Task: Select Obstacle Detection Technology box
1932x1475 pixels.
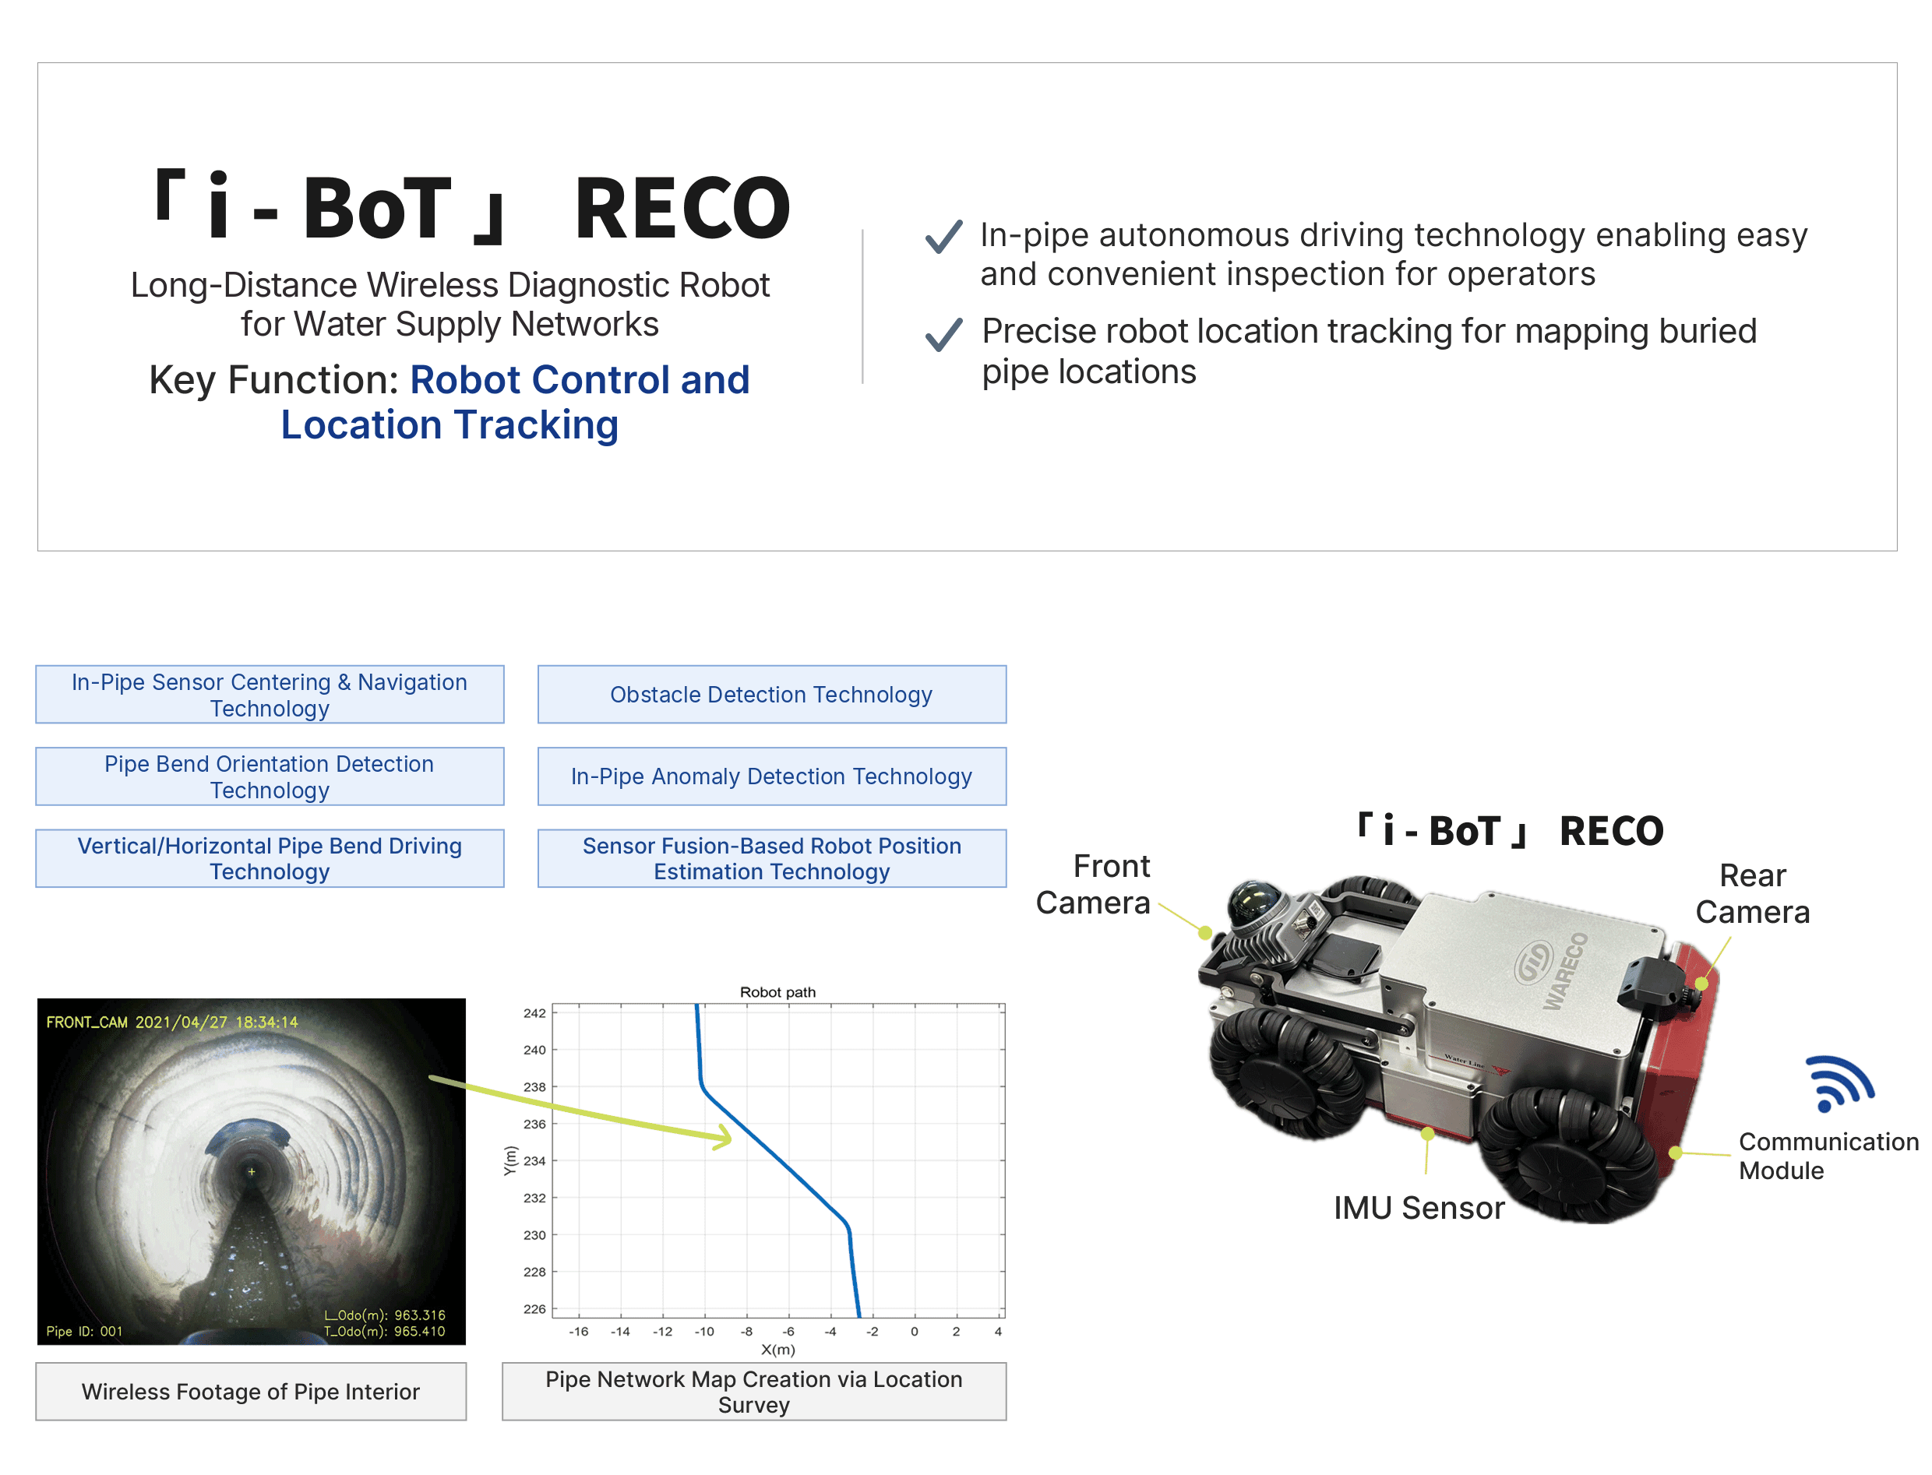Action: [771, 694]
